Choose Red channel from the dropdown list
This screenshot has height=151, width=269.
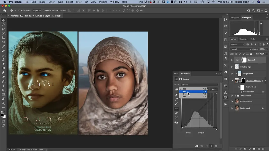193,92
